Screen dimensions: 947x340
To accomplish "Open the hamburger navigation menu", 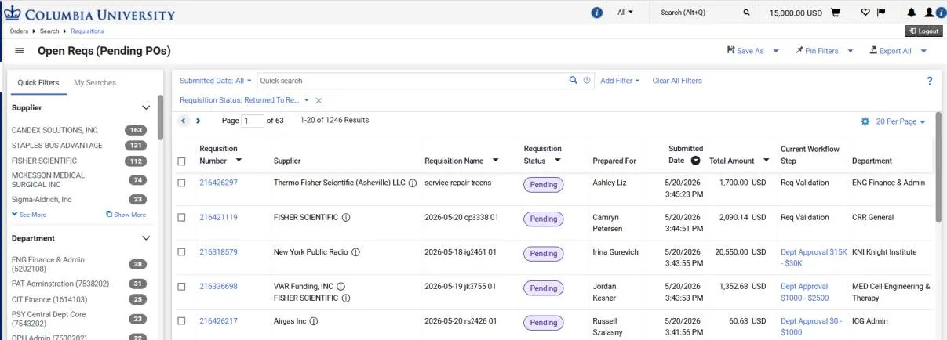I will [20, 51].
